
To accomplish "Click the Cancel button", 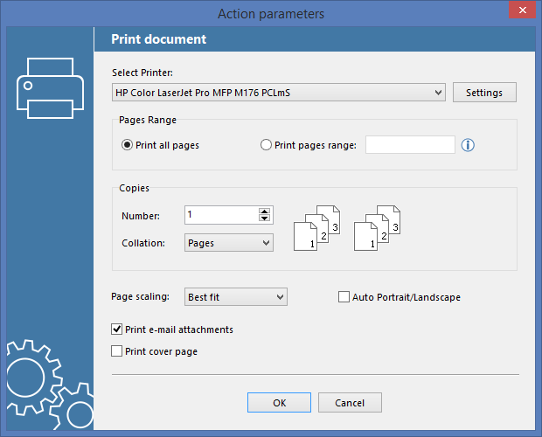I will click(x=350, y=402).
